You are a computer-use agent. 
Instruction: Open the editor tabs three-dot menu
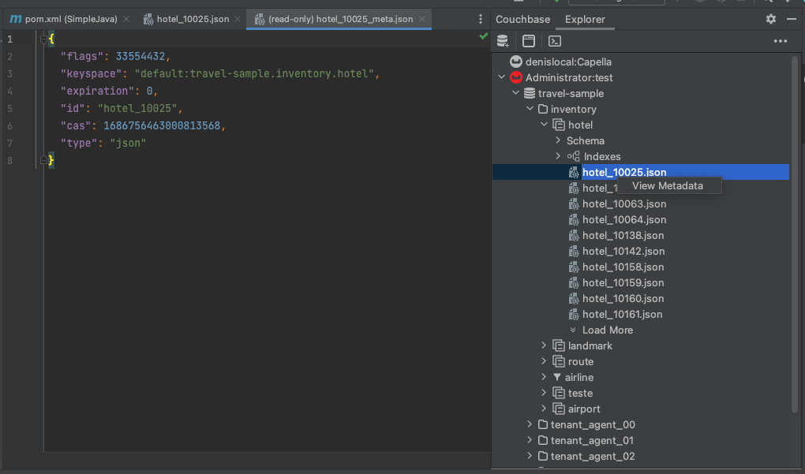tap(480, 19)
